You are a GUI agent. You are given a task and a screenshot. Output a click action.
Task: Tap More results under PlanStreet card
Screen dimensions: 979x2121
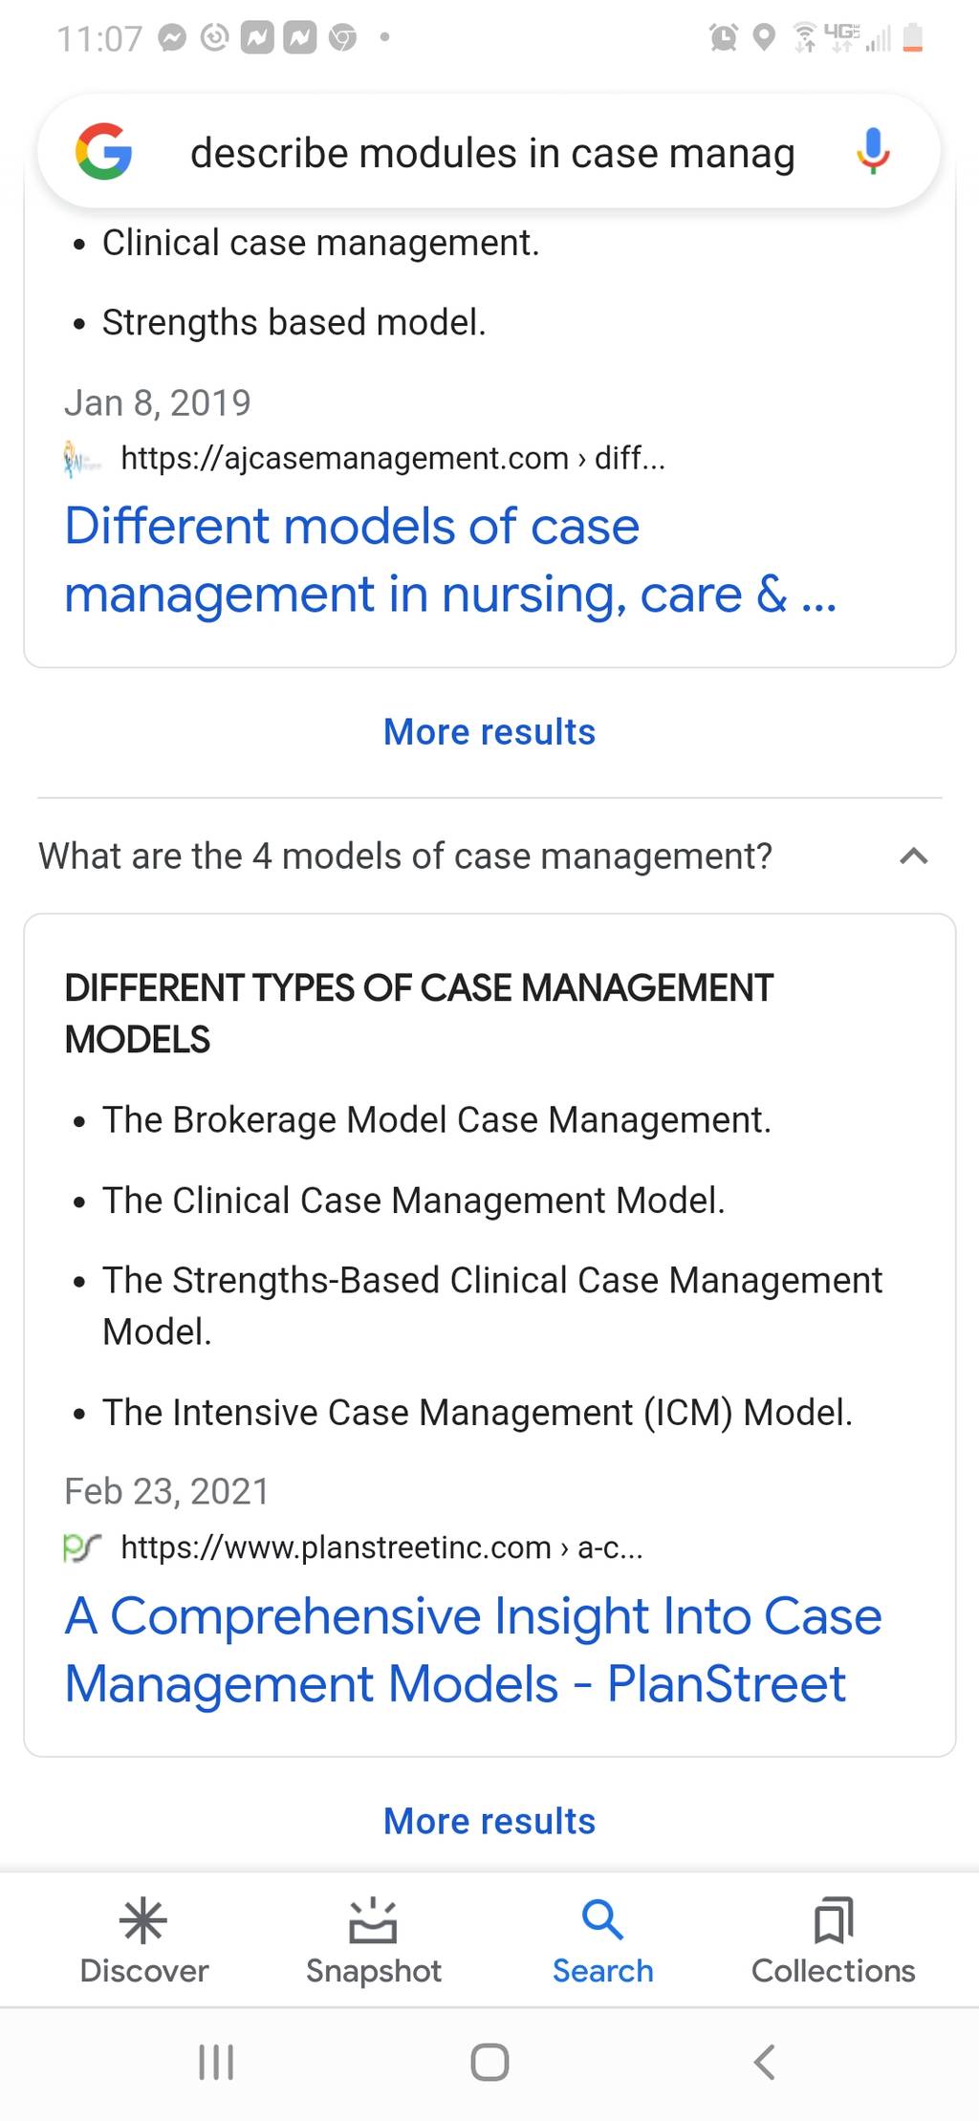[x=489, y=1822]
